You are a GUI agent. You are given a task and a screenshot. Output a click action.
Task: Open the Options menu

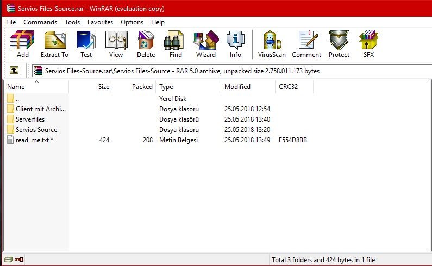pyautogui.click(x=132, y=22)
